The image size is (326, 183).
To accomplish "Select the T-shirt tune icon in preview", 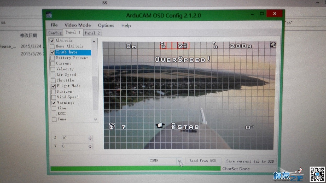I will (160, 126).
